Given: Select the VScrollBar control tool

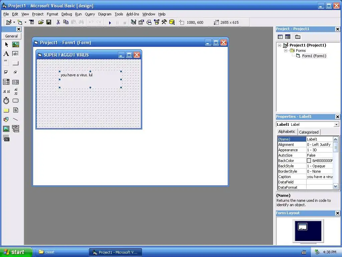Looking at the screenshot, I should tap(15, 91).
